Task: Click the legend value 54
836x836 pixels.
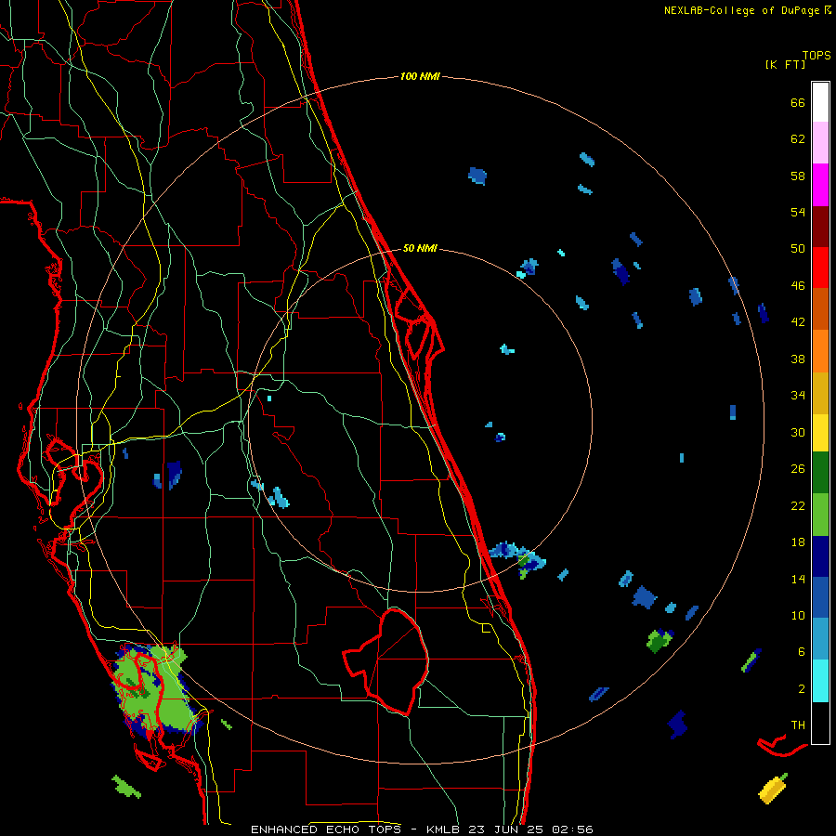Action: click(798, 212)
